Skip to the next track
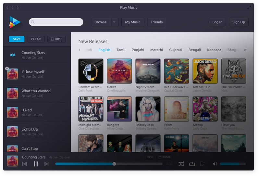The width and height of the screenshot is (259, 176). pos(47,164)
